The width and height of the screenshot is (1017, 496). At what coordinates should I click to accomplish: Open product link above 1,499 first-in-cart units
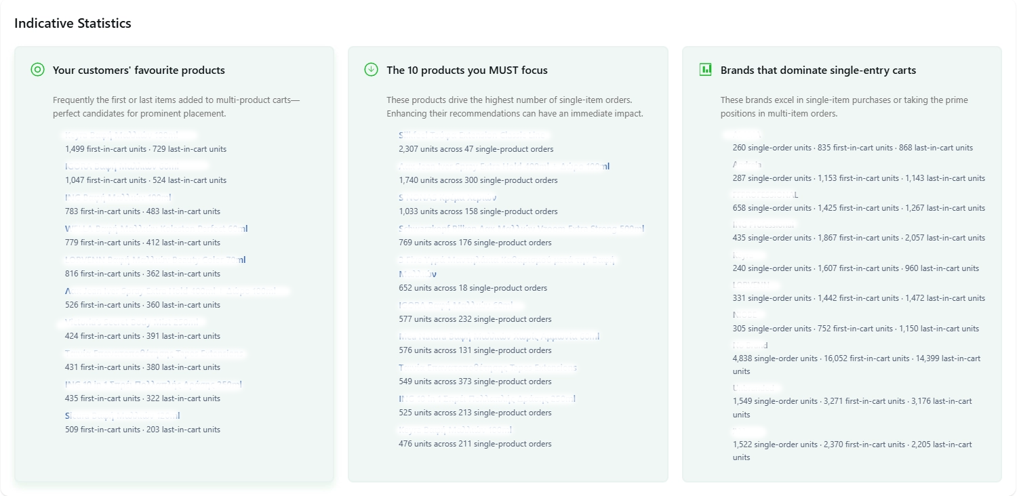point(129,136)
